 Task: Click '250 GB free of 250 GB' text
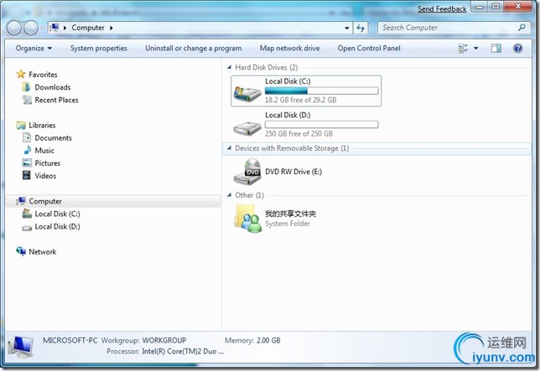pyautogui.click(x=299, y=133)
